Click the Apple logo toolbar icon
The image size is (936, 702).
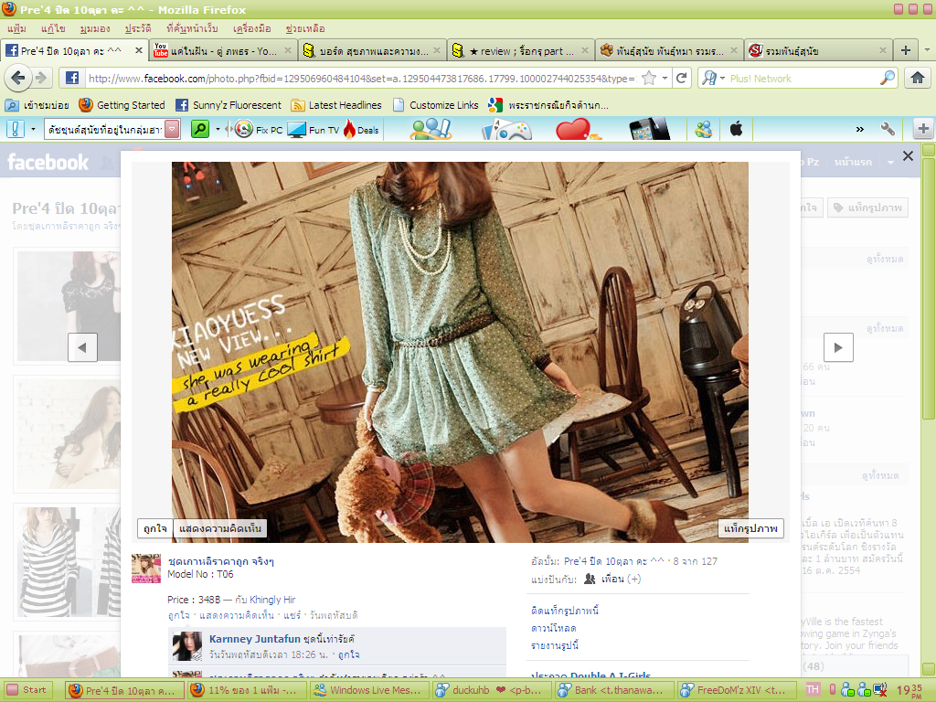pyautogui.click(x=736, y=129)
